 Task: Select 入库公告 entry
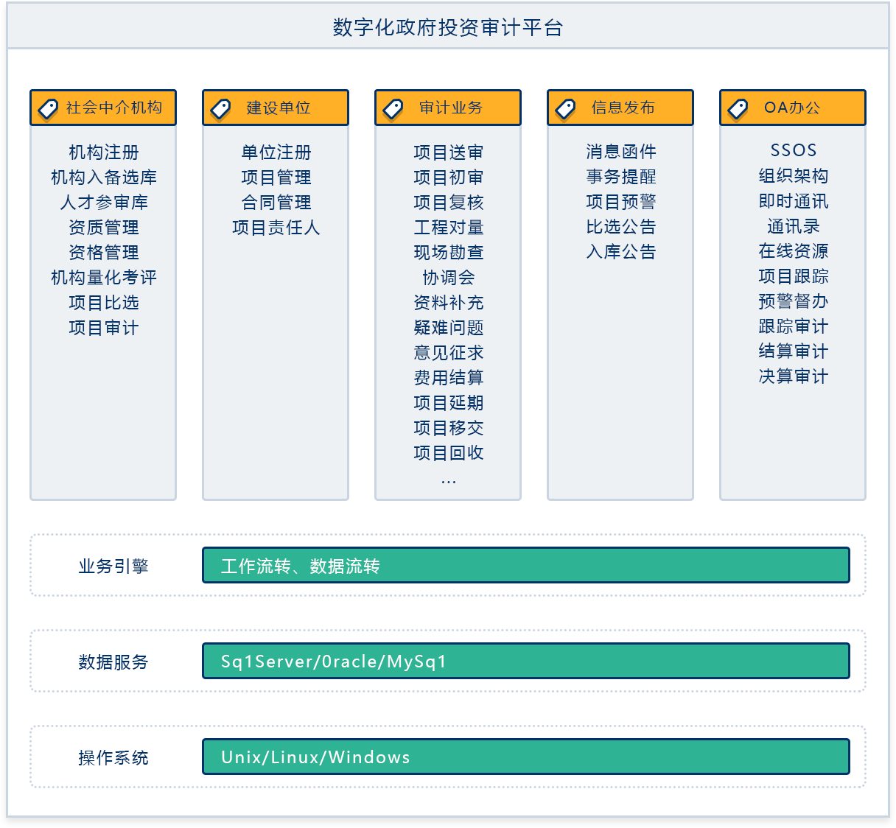621,252
